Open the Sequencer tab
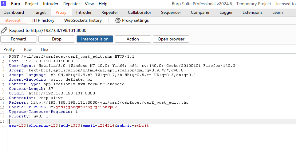 (171, 13)
